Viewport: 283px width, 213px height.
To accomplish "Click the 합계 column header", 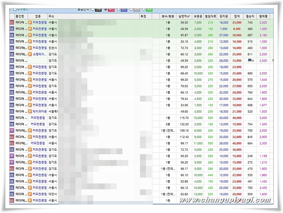I will (237, 16).
